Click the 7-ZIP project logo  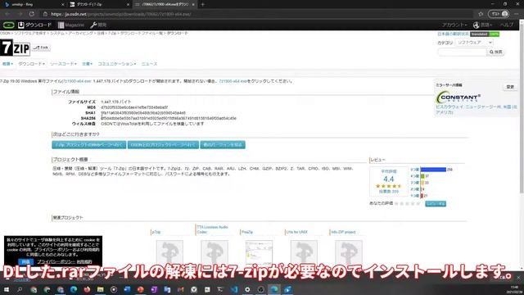[15, 48]
